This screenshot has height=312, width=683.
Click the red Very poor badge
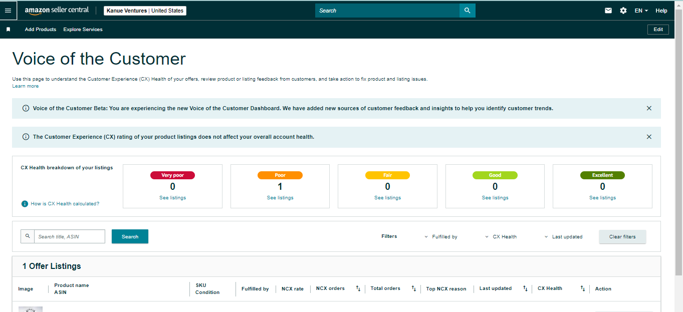[172, 175]
